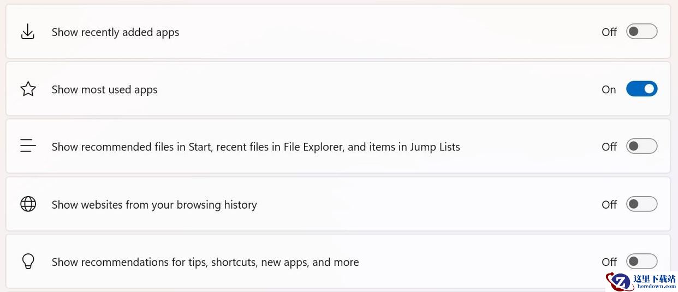Click the lines icon for recommended files setting
Viewport: 678px width, 292px height.
[28, 146]
